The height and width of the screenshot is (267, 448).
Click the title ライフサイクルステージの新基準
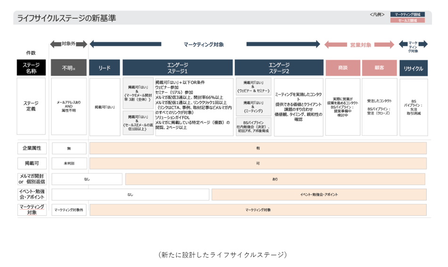coord(66,18)
